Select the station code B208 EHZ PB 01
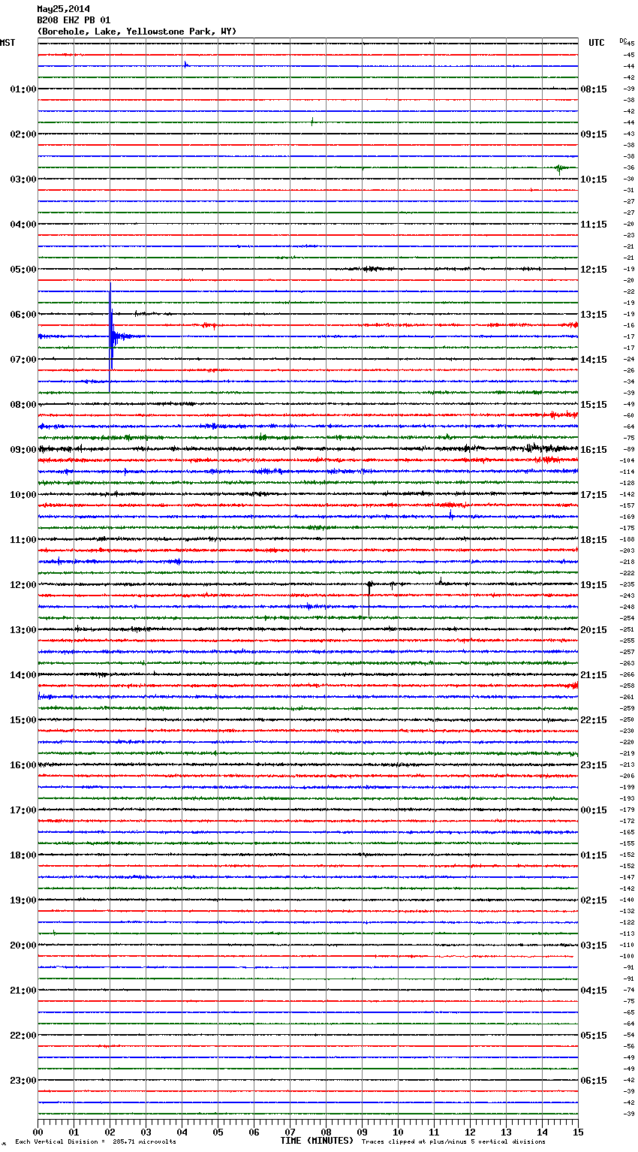The image size is (638, 1152). [74, 20]
